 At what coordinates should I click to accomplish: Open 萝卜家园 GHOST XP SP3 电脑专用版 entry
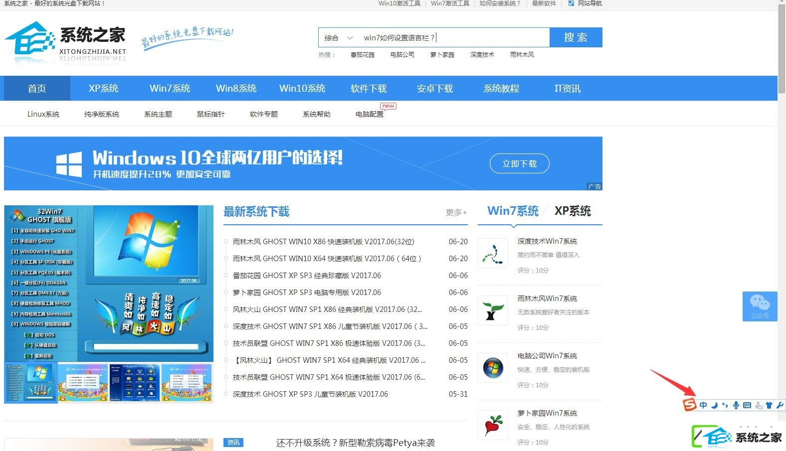307,293
